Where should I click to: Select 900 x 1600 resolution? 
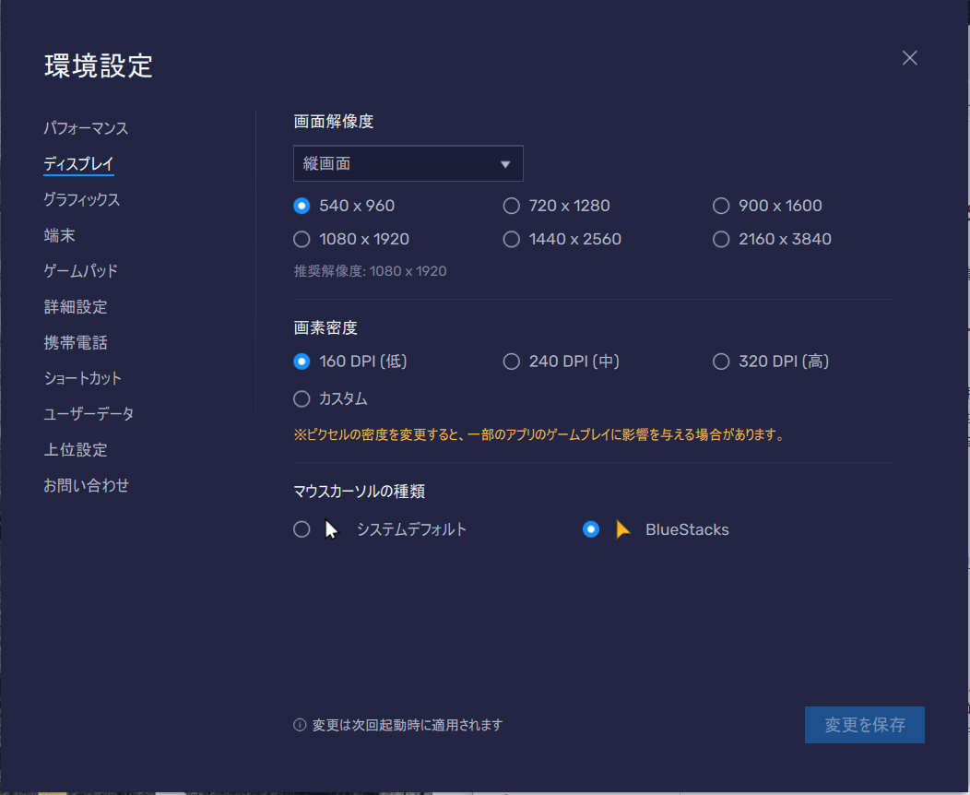click(721, 206)
